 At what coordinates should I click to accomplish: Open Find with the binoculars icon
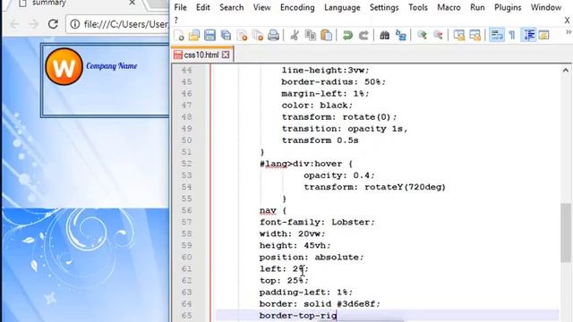click(x=384, y=35)
